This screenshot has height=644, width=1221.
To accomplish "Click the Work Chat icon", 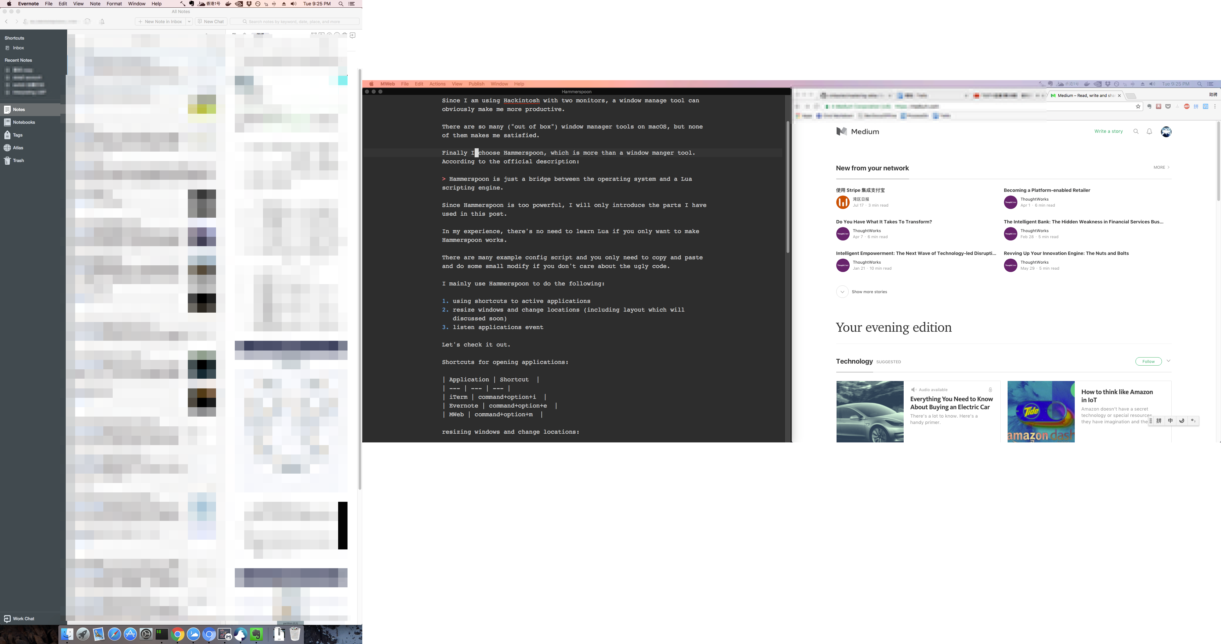I will click(7, 619).
